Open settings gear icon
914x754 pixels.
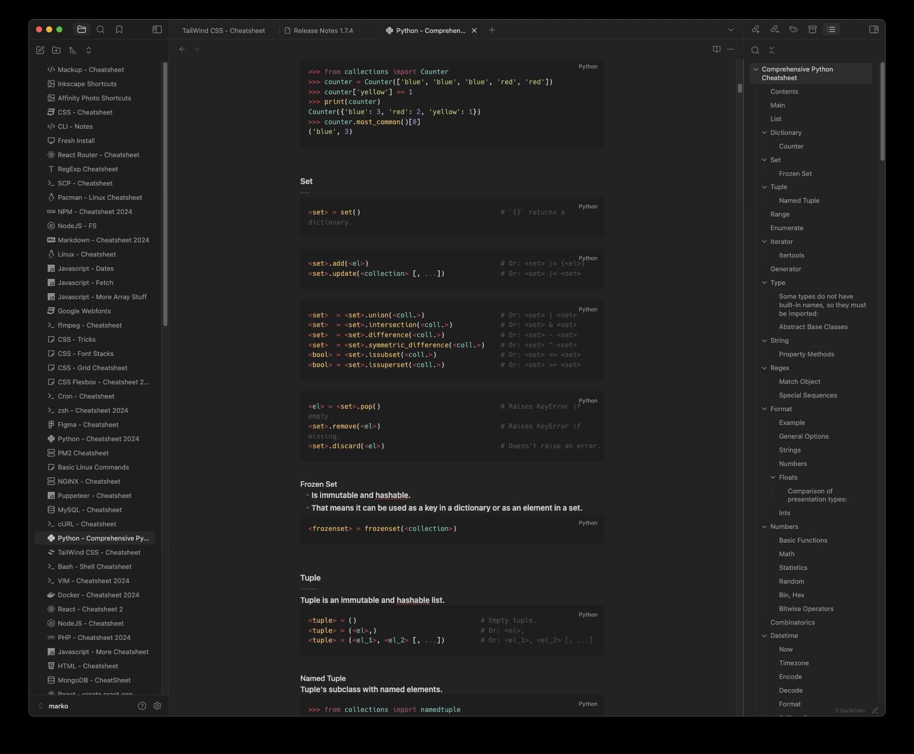[157, 706]
